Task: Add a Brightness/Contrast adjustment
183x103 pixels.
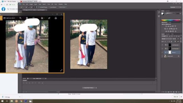Action: (x=166, y=26)
